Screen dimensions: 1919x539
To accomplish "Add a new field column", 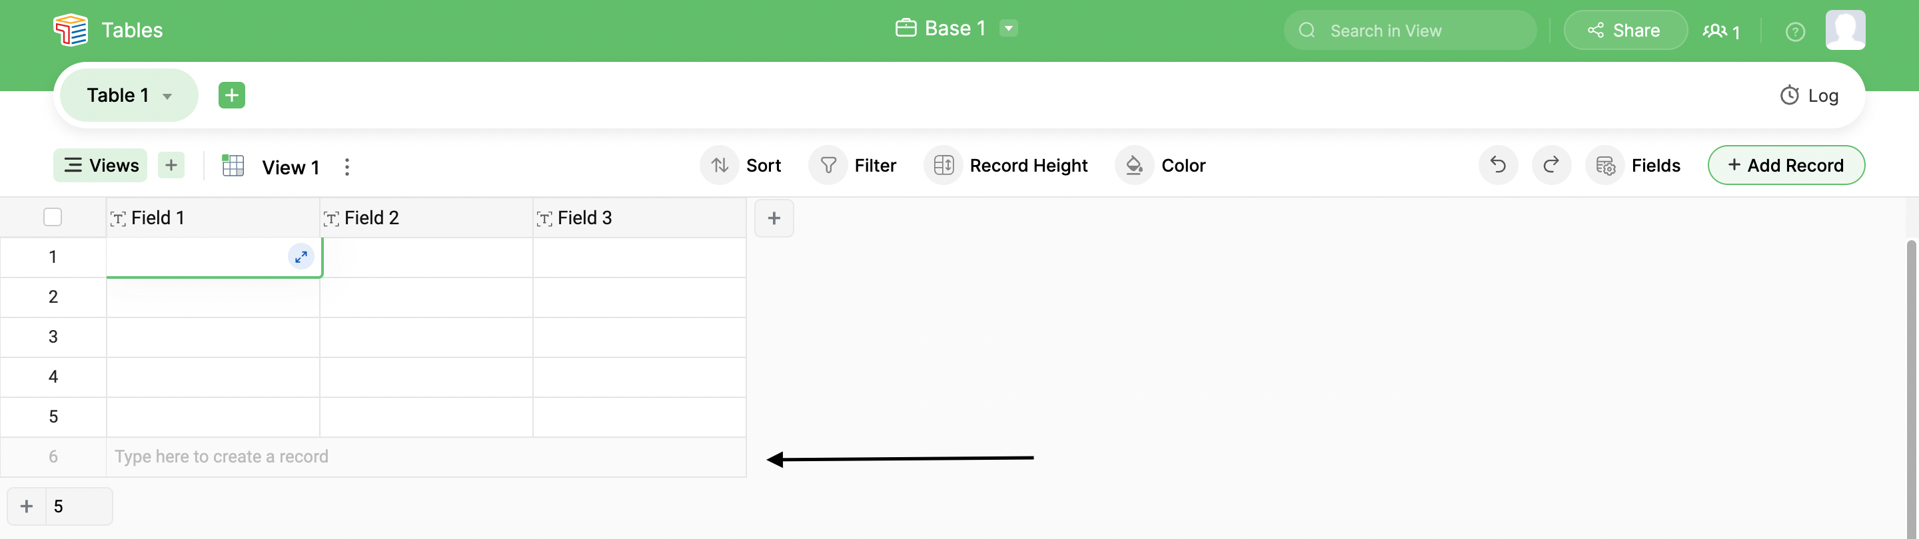I will pyautogui.click(x=774, y=218).
